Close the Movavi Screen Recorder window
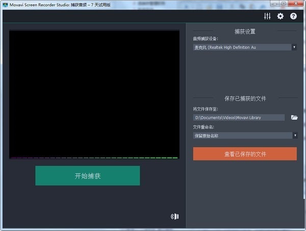This screenshot has height=231, width=306. click(x=296, y=4)
